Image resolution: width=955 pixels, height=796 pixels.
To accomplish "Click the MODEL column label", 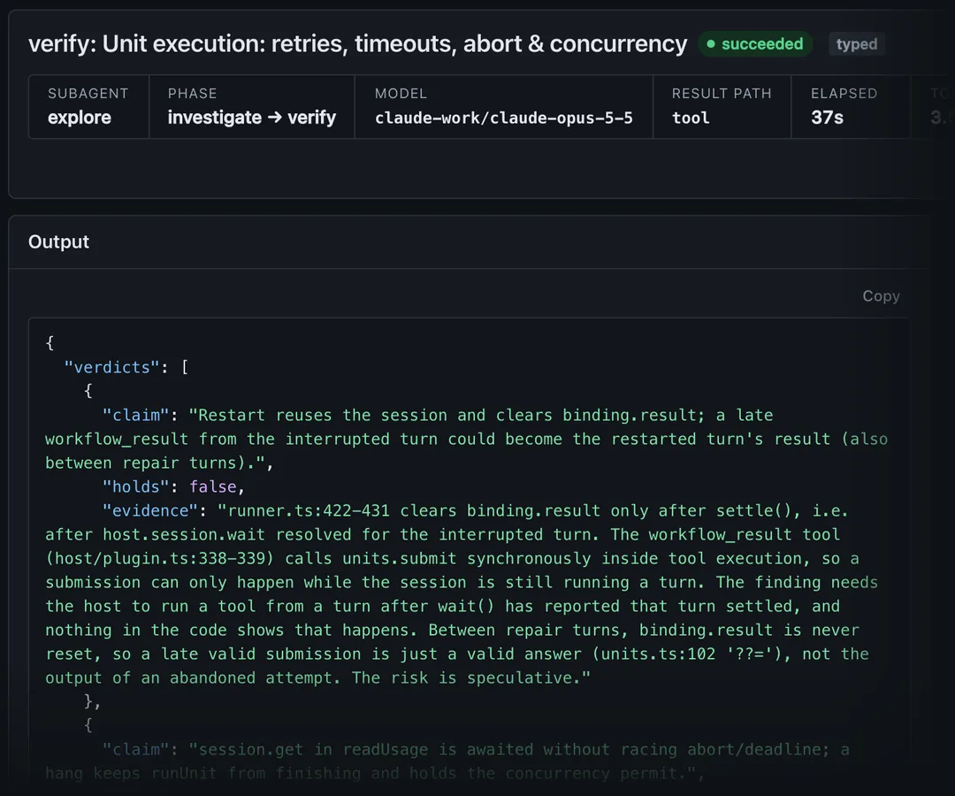I will point(401,93).
